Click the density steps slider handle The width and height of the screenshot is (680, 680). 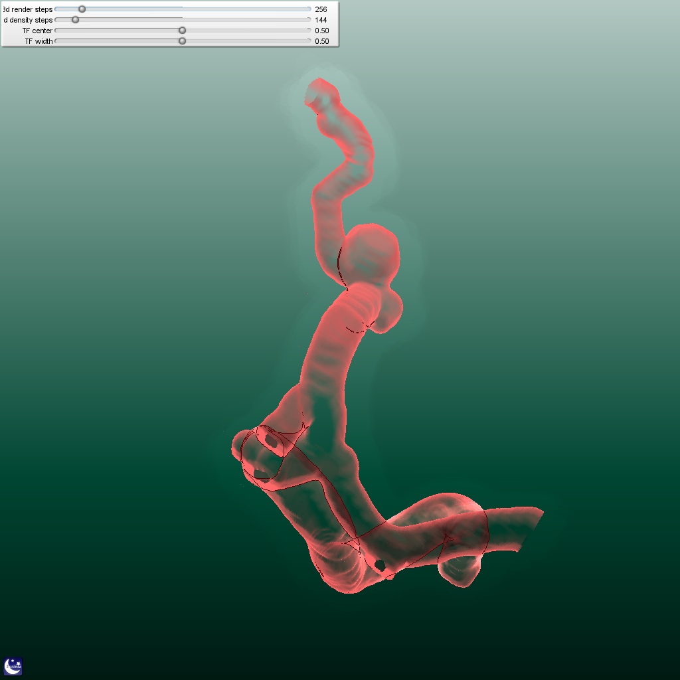75,20
